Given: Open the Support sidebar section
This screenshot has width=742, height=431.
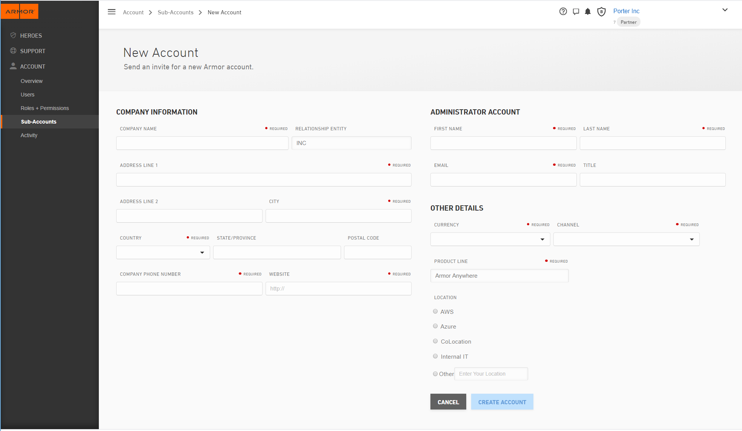Looking at the screenshot, I should (32, 51).
